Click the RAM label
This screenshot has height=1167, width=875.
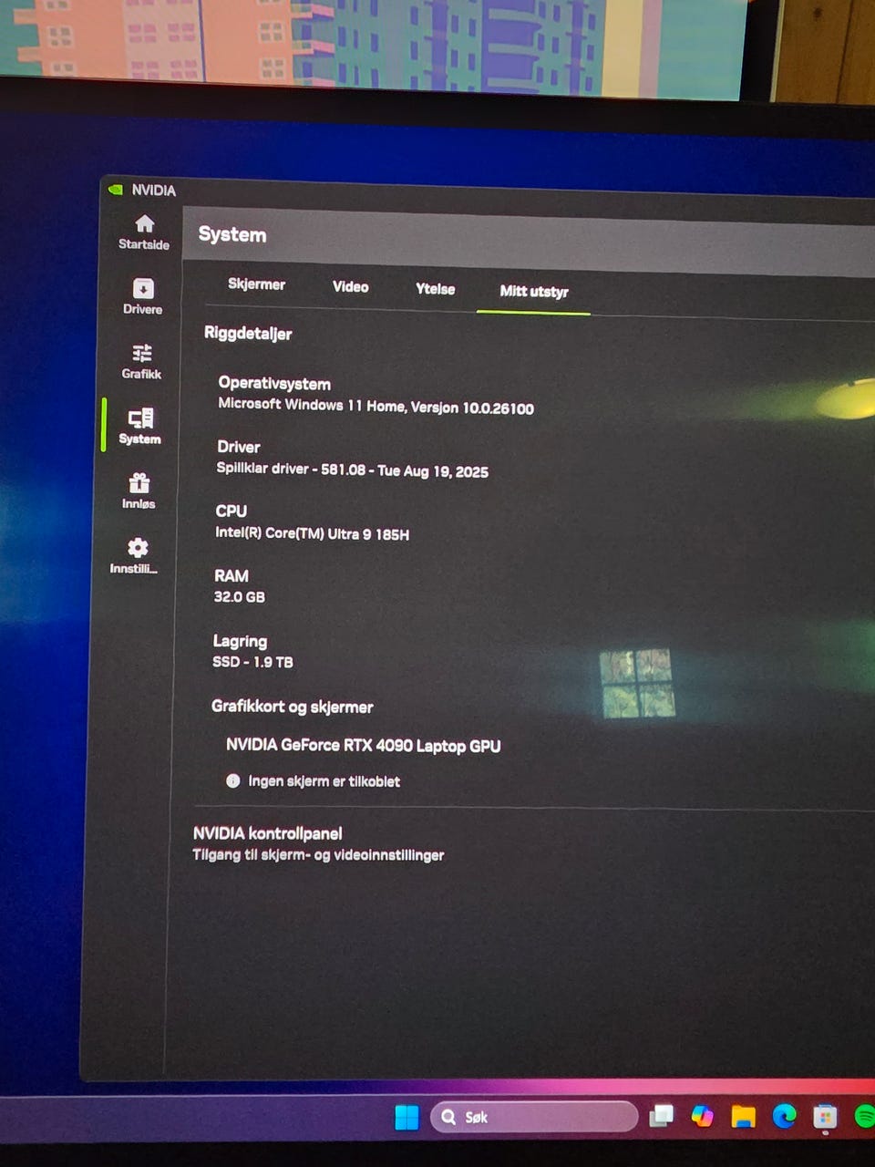[x=232, y=576]
